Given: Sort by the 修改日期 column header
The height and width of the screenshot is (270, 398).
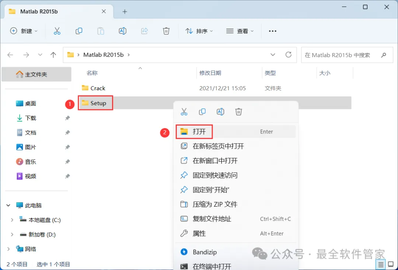Looking at the screenshot, I should (x=210, y=73).
